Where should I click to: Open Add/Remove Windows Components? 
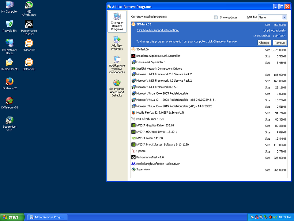tap(117, 64)
